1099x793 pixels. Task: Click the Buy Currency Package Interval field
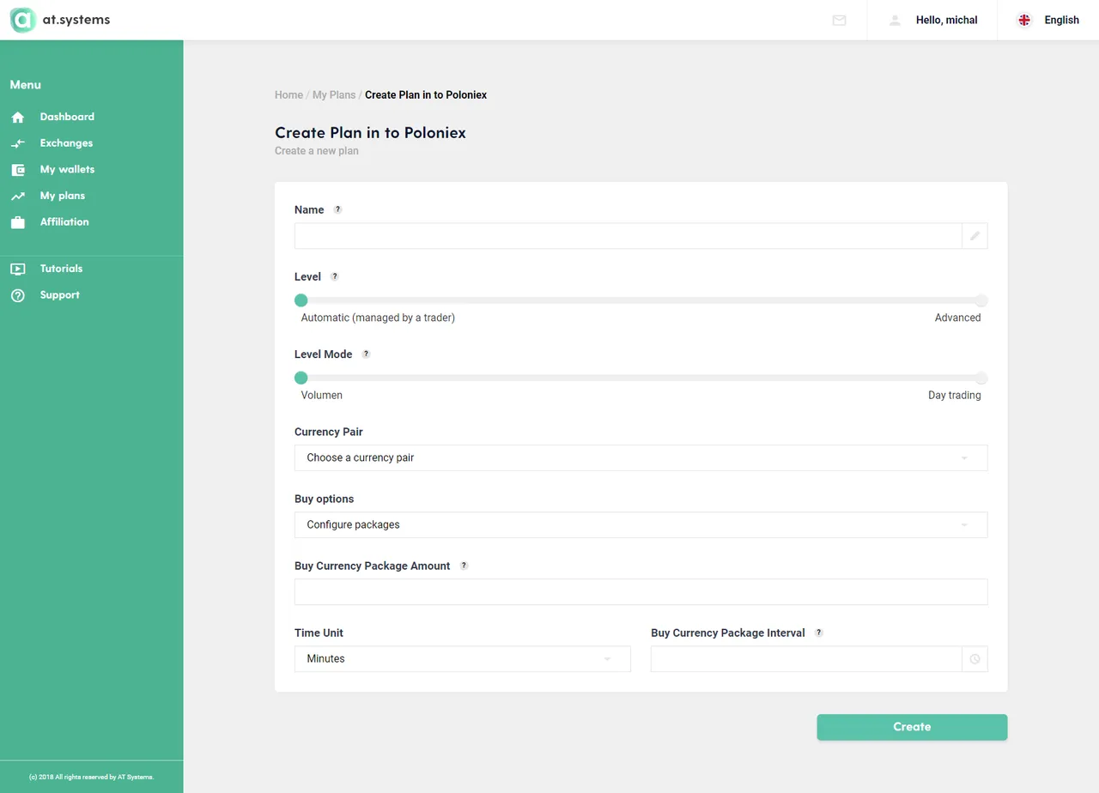point(806,659)
